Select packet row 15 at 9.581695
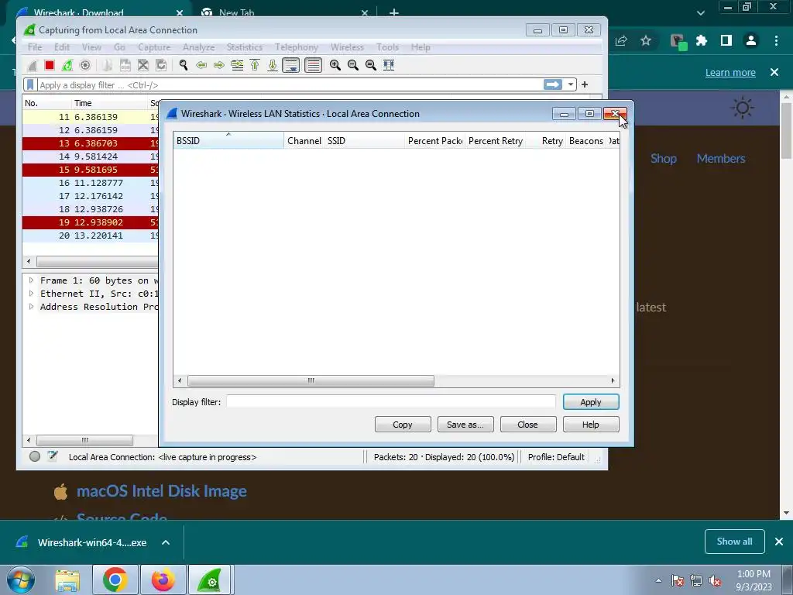The width and height of the screenshot is (793, 595). tap(90, 170)
